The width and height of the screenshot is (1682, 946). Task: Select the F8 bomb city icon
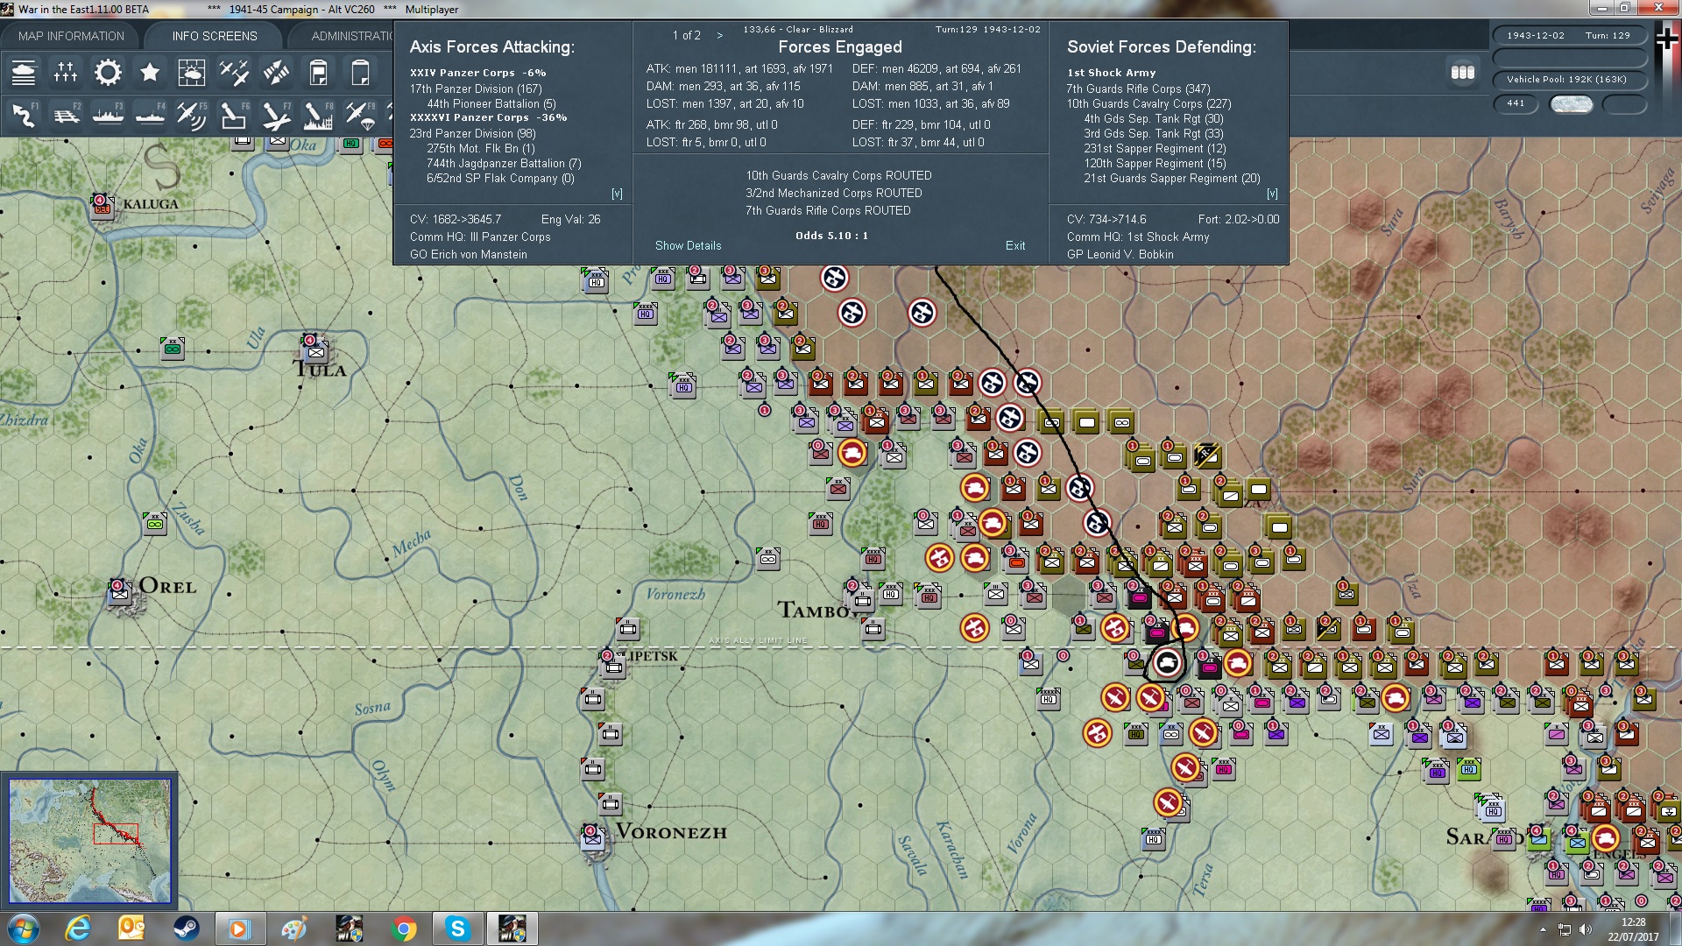(318, 116)
